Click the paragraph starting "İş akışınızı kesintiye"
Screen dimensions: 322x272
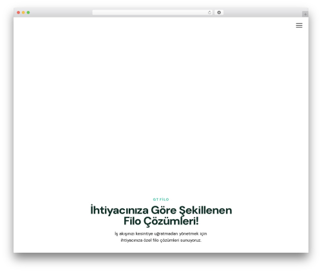tap(161, 237)
